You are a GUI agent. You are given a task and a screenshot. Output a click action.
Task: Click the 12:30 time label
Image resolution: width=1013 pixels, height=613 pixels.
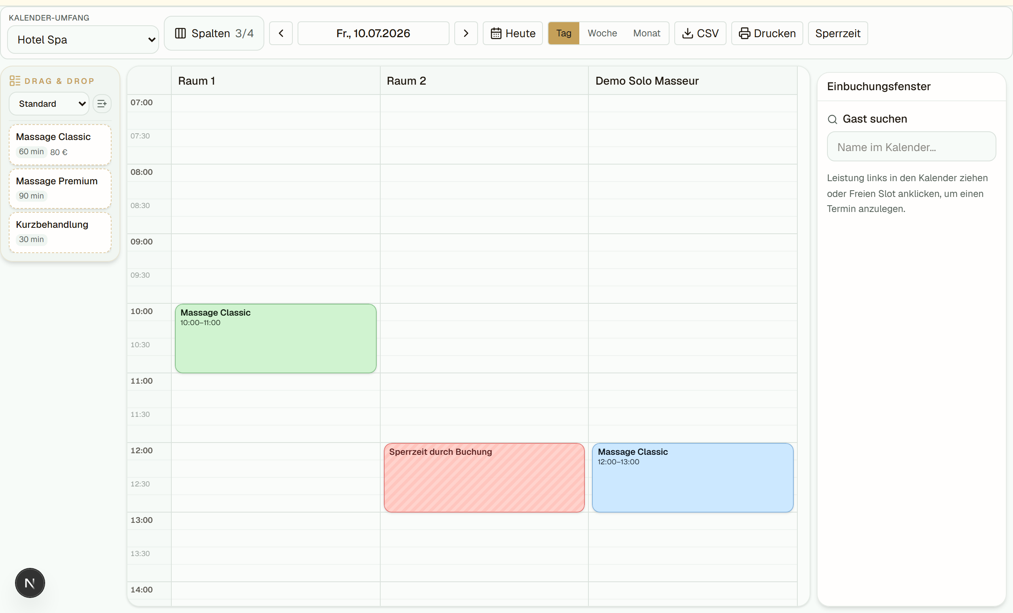pos(140,484)
